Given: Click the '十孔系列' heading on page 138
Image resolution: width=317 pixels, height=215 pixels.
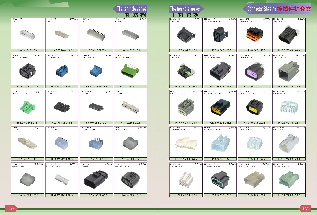Looking at the screenshot, I should (185, 15).
